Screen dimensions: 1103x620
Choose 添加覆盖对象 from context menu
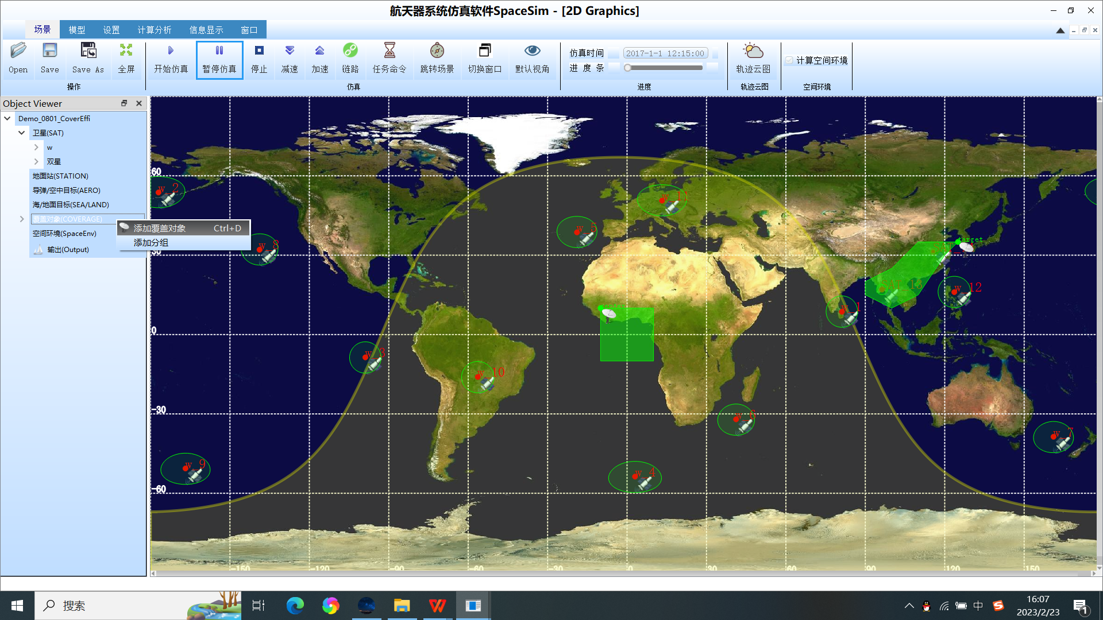184,228
